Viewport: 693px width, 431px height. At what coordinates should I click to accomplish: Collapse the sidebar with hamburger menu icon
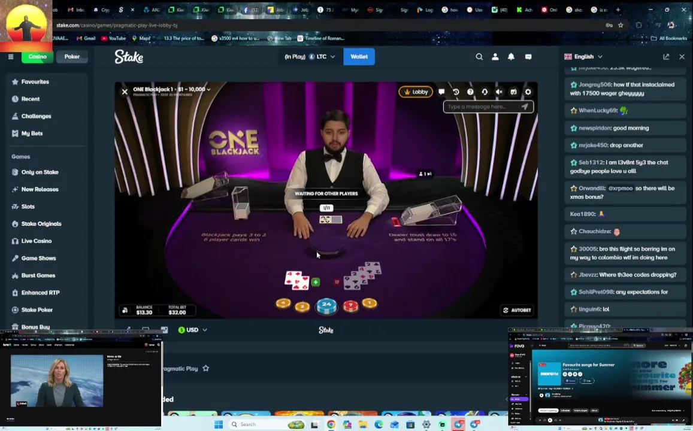pyautogui.click(x=11, y=56)
